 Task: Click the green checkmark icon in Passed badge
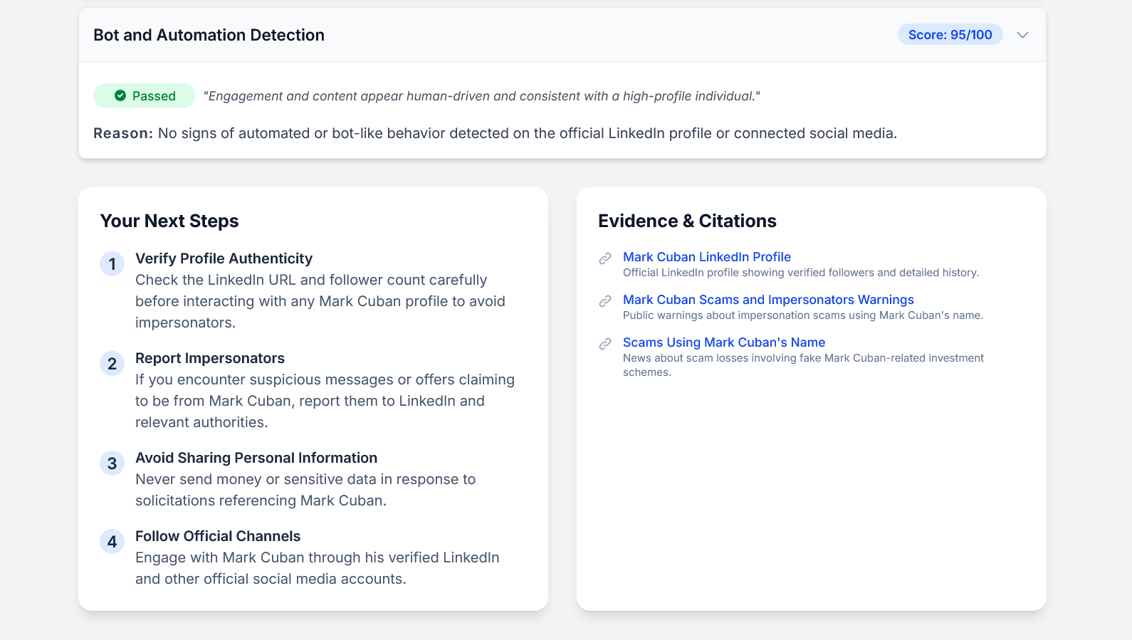tap(120, 95)
